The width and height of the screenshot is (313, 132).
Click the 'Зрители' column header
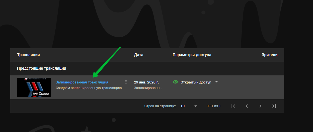[269, 55]
